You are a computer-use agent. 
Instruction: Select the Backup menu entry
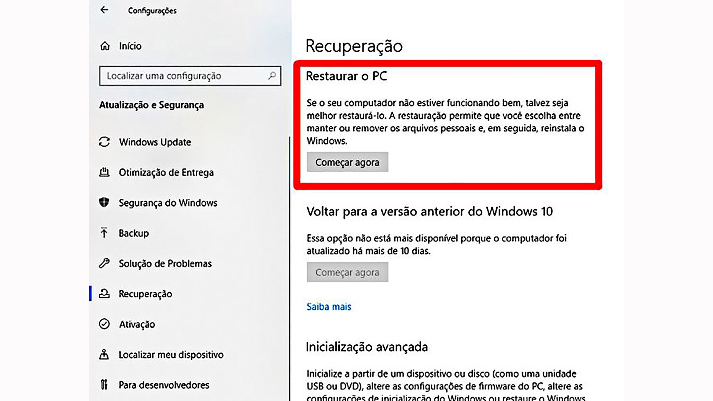[x=134, y=233]
